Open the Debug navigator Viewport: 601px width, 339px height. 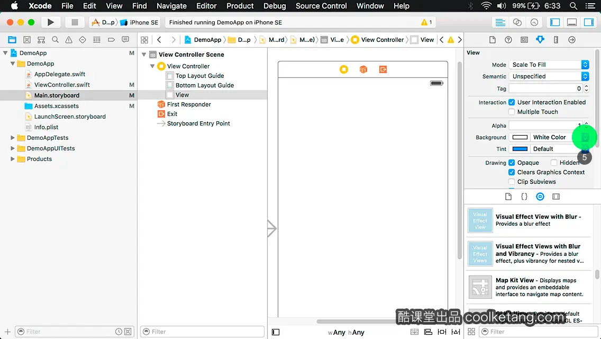pos(97,40)
